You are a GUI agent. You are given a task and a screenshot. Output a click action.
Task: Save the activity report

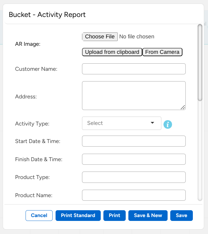tap(181, 216)
